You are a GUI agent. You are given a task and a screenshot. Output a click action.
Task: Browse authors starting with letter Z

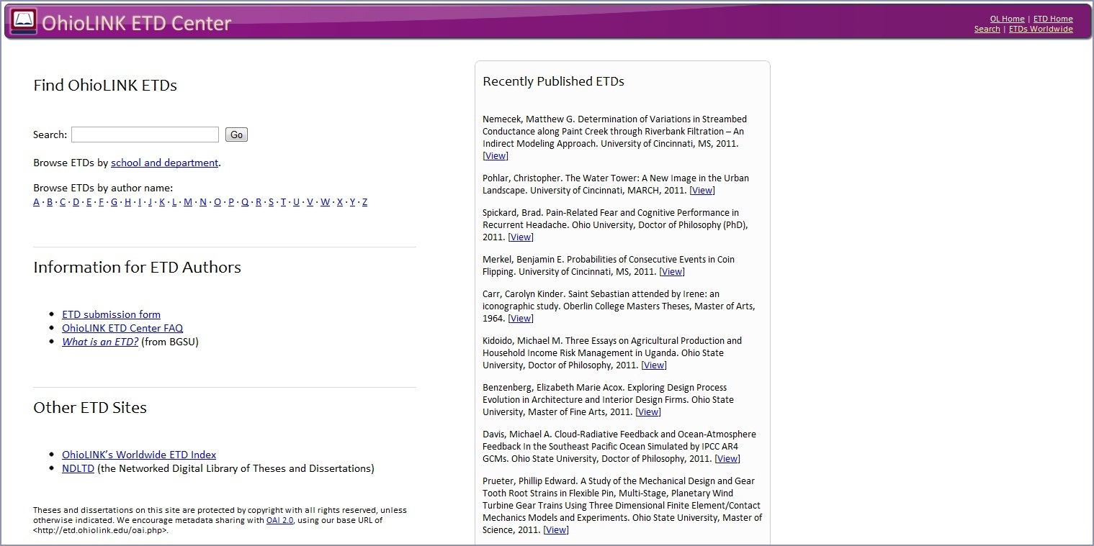coord(364,201)
